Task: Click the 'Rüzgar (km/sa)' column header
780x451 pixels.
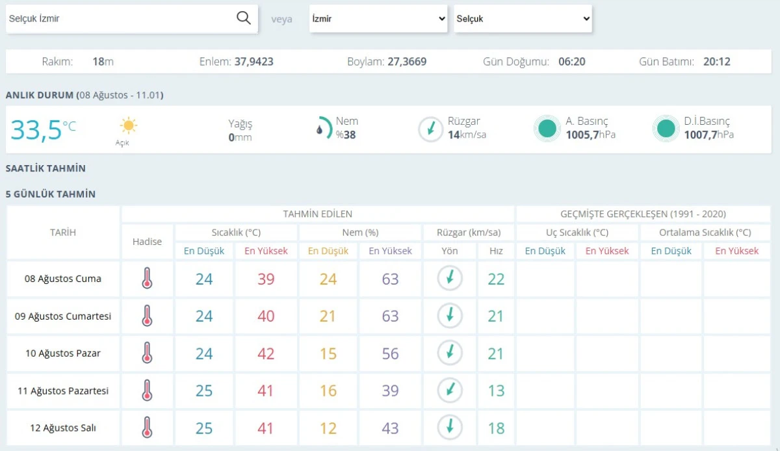Action: pos(468,232)
